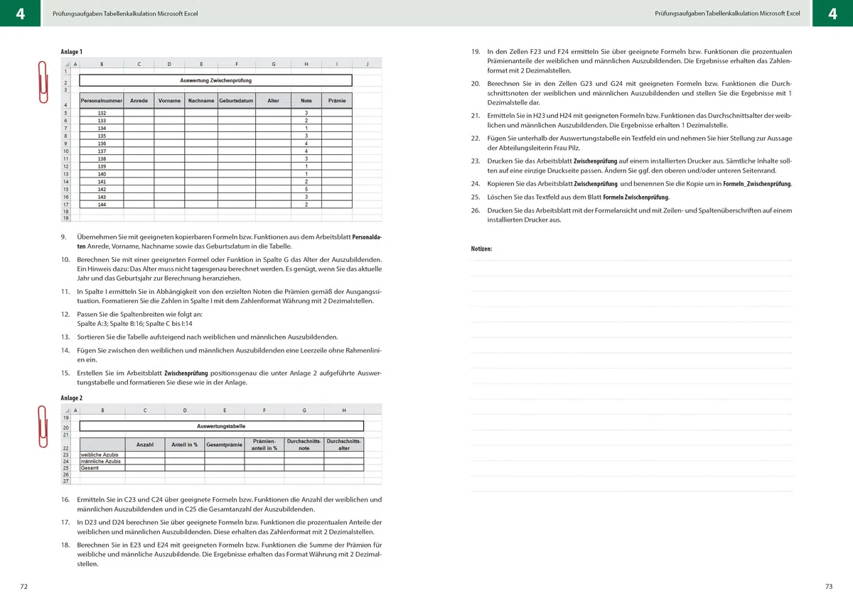853x603 pixels.
Task: Click page number 73
Action: (x=829, y=587)
